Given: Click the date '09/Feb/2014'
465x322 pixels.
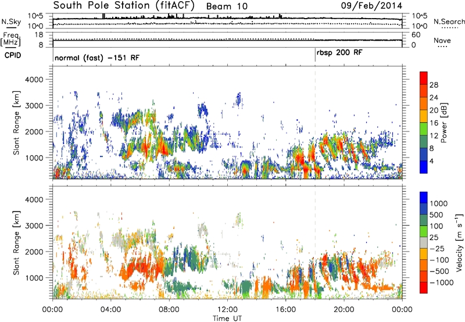Looking at the screenshot, I should (371, 6).
